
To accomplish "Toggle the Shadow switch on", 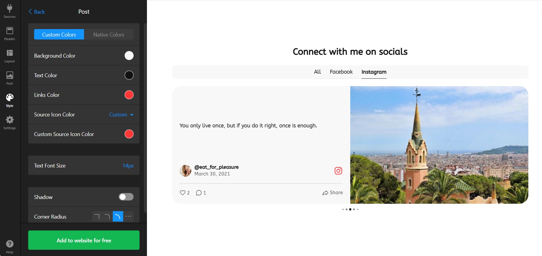I will pyautogui.click(x=126, y=197).
